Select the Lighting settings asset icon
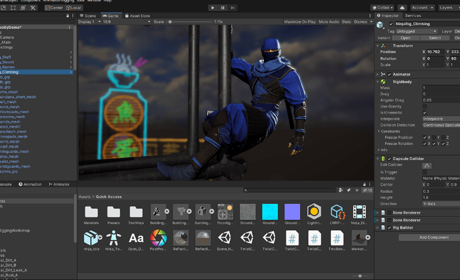This screenshot has height=280, width=460. click(x=314, y=212)
